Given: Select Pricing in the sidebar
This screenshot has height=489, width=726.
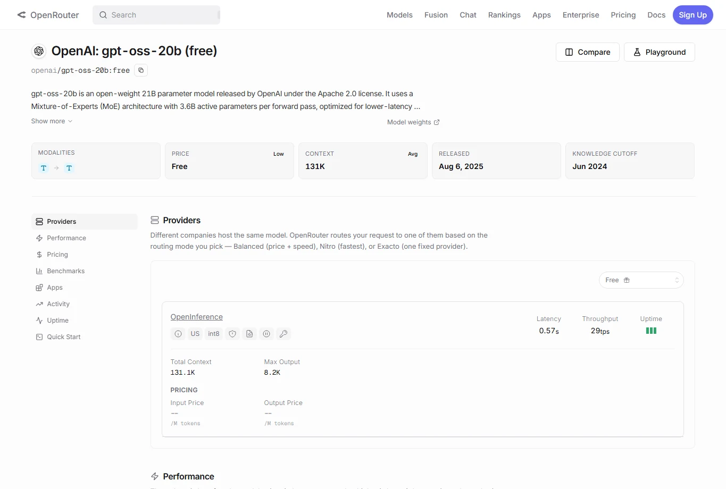Looking at the screenshot, I should tap(84, 255).
